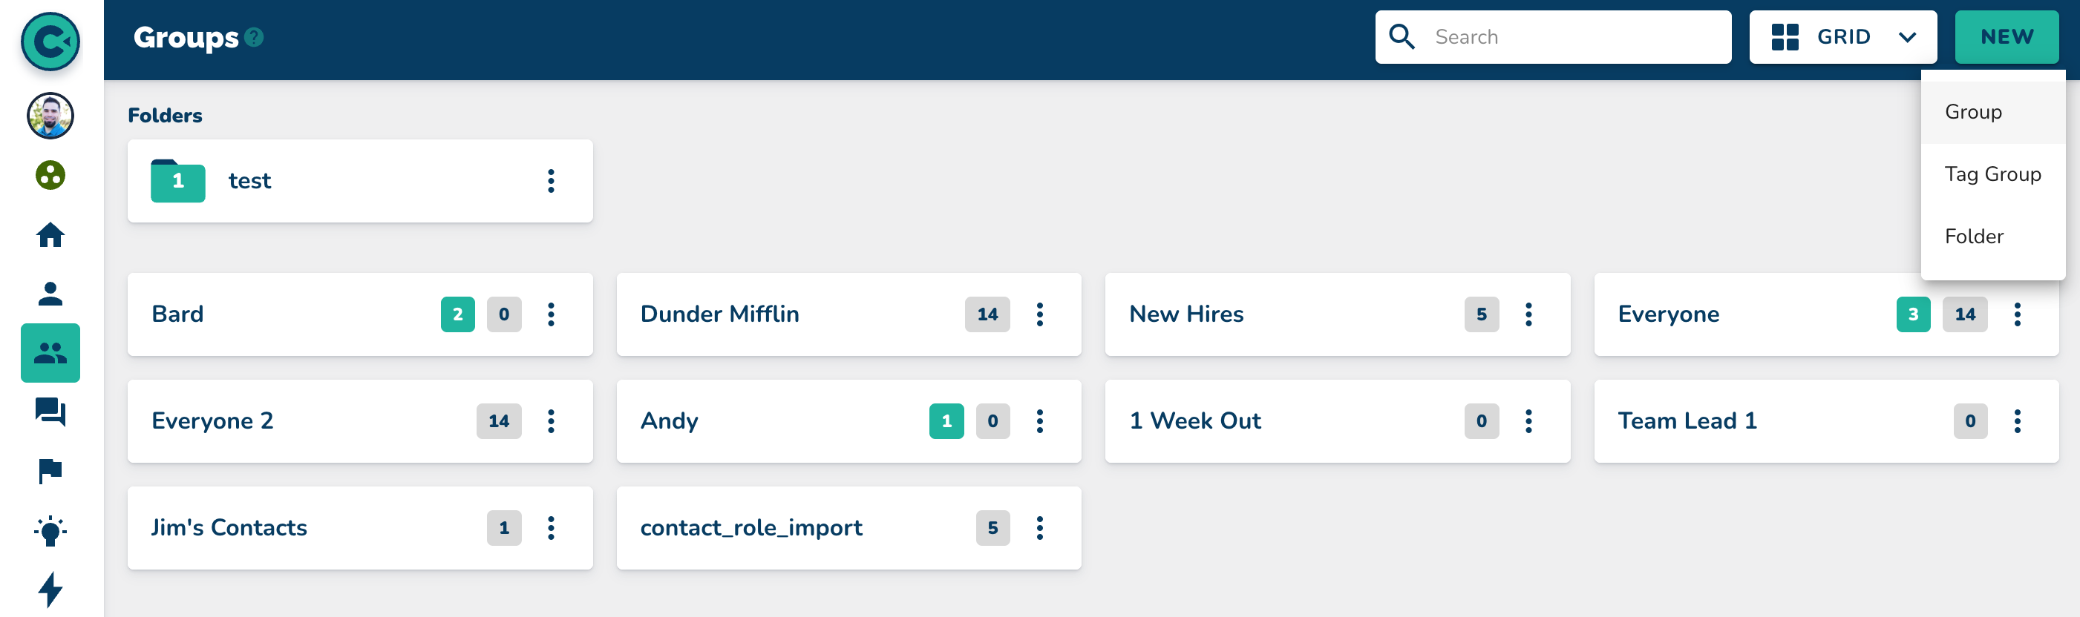Click the lightning bolt icon in sidebar
The image size is (2080, 617).
point(50,589)
